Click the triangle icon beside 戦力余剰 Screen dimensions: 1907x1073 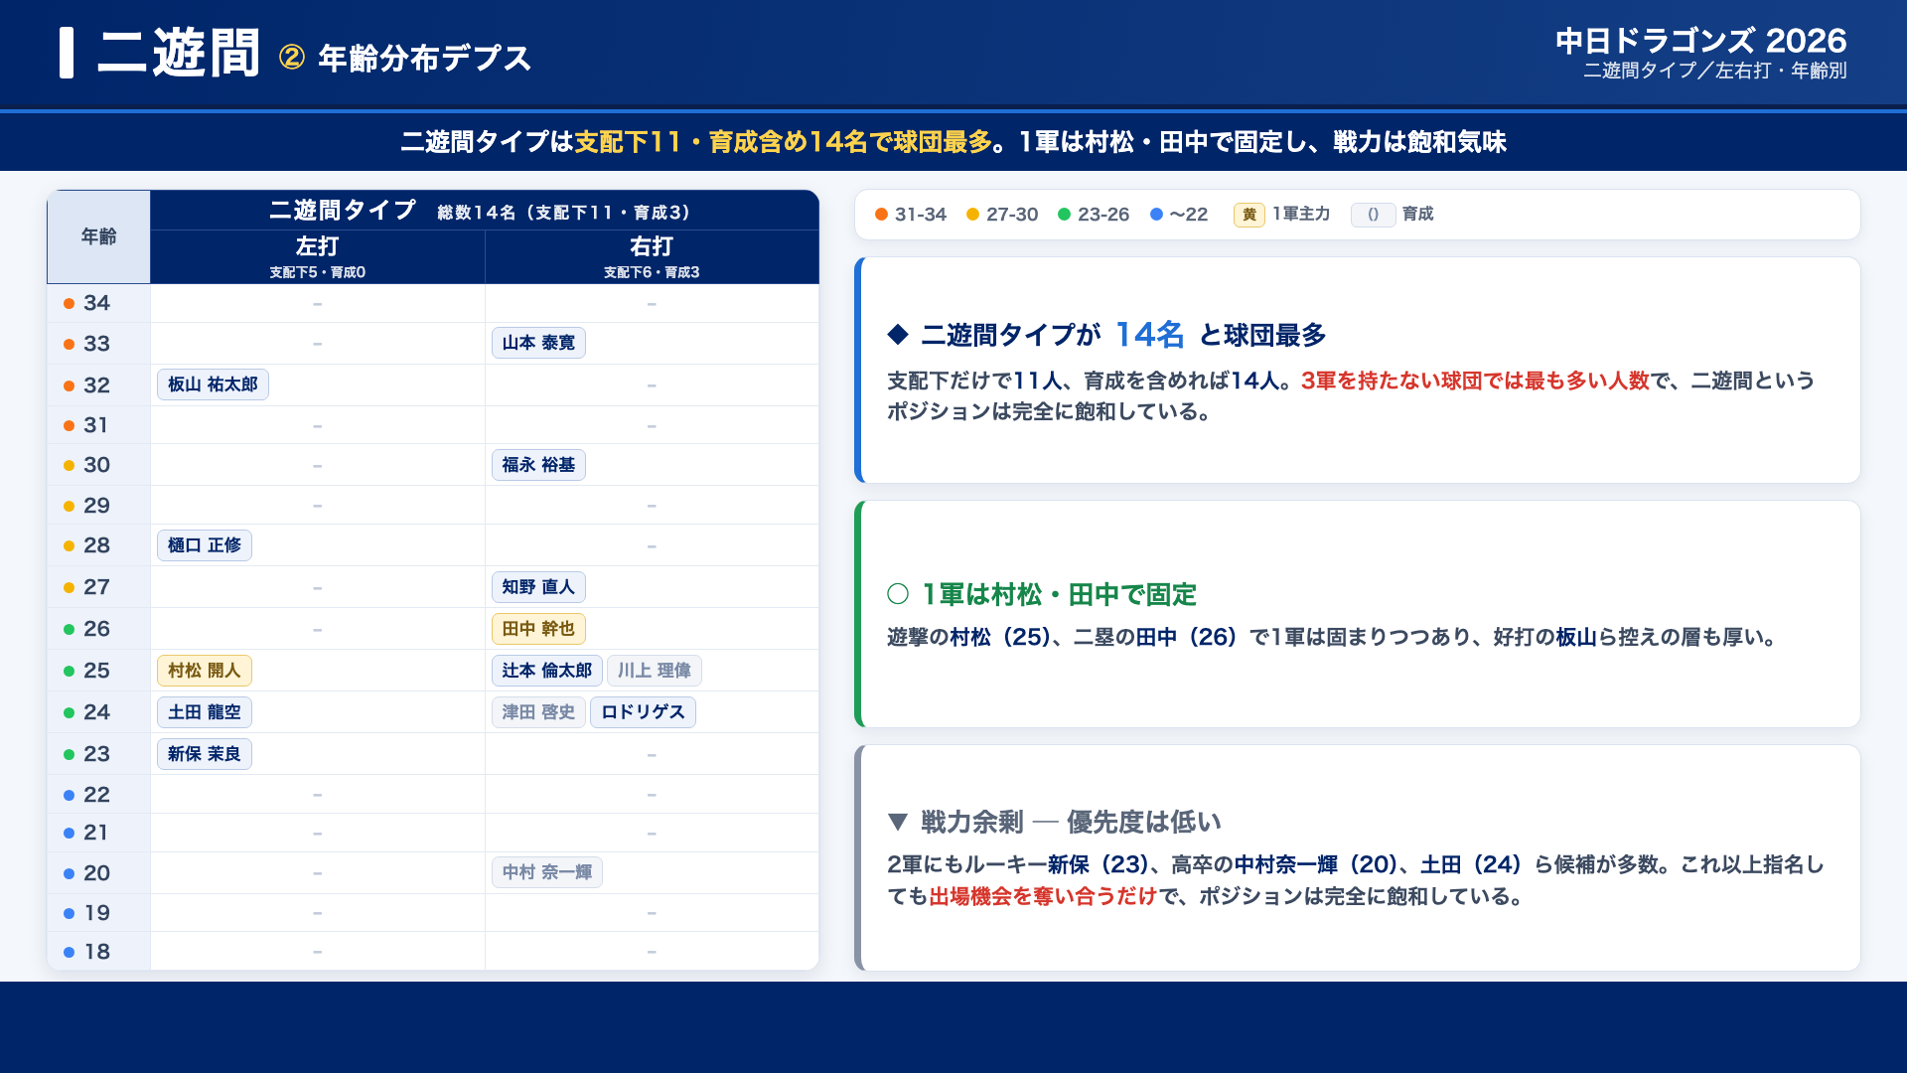click(898, 822)
